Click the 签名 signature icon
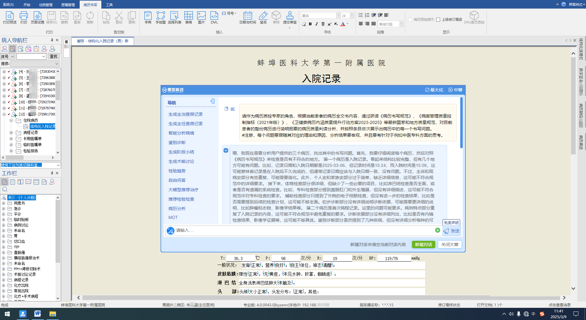 (x=263, y=17)
